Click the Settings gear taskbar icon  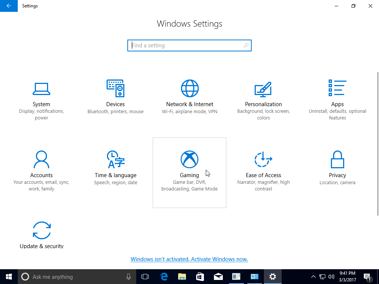(273, 277)
